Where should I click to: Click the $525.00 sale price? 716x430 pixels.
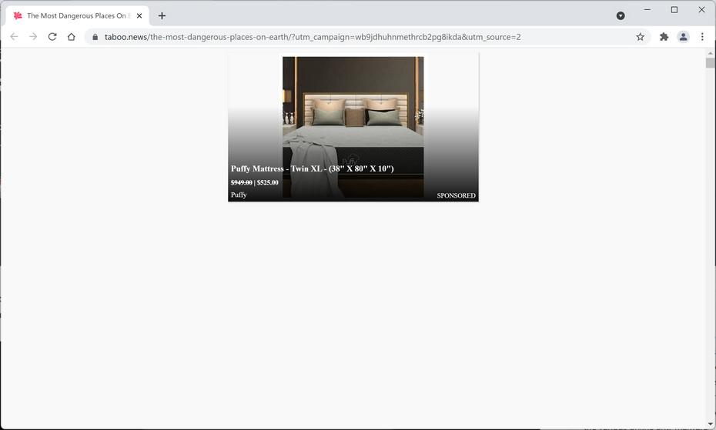(268, 182)
